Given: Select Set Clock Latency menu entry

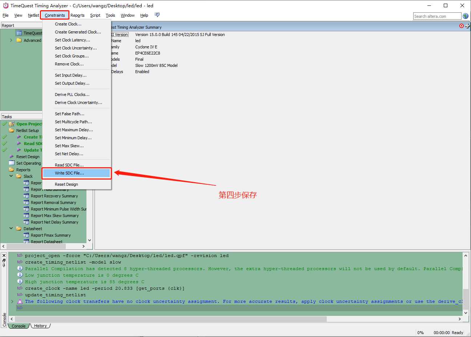Looking at the screenshot, I should (x=77, y=40).
